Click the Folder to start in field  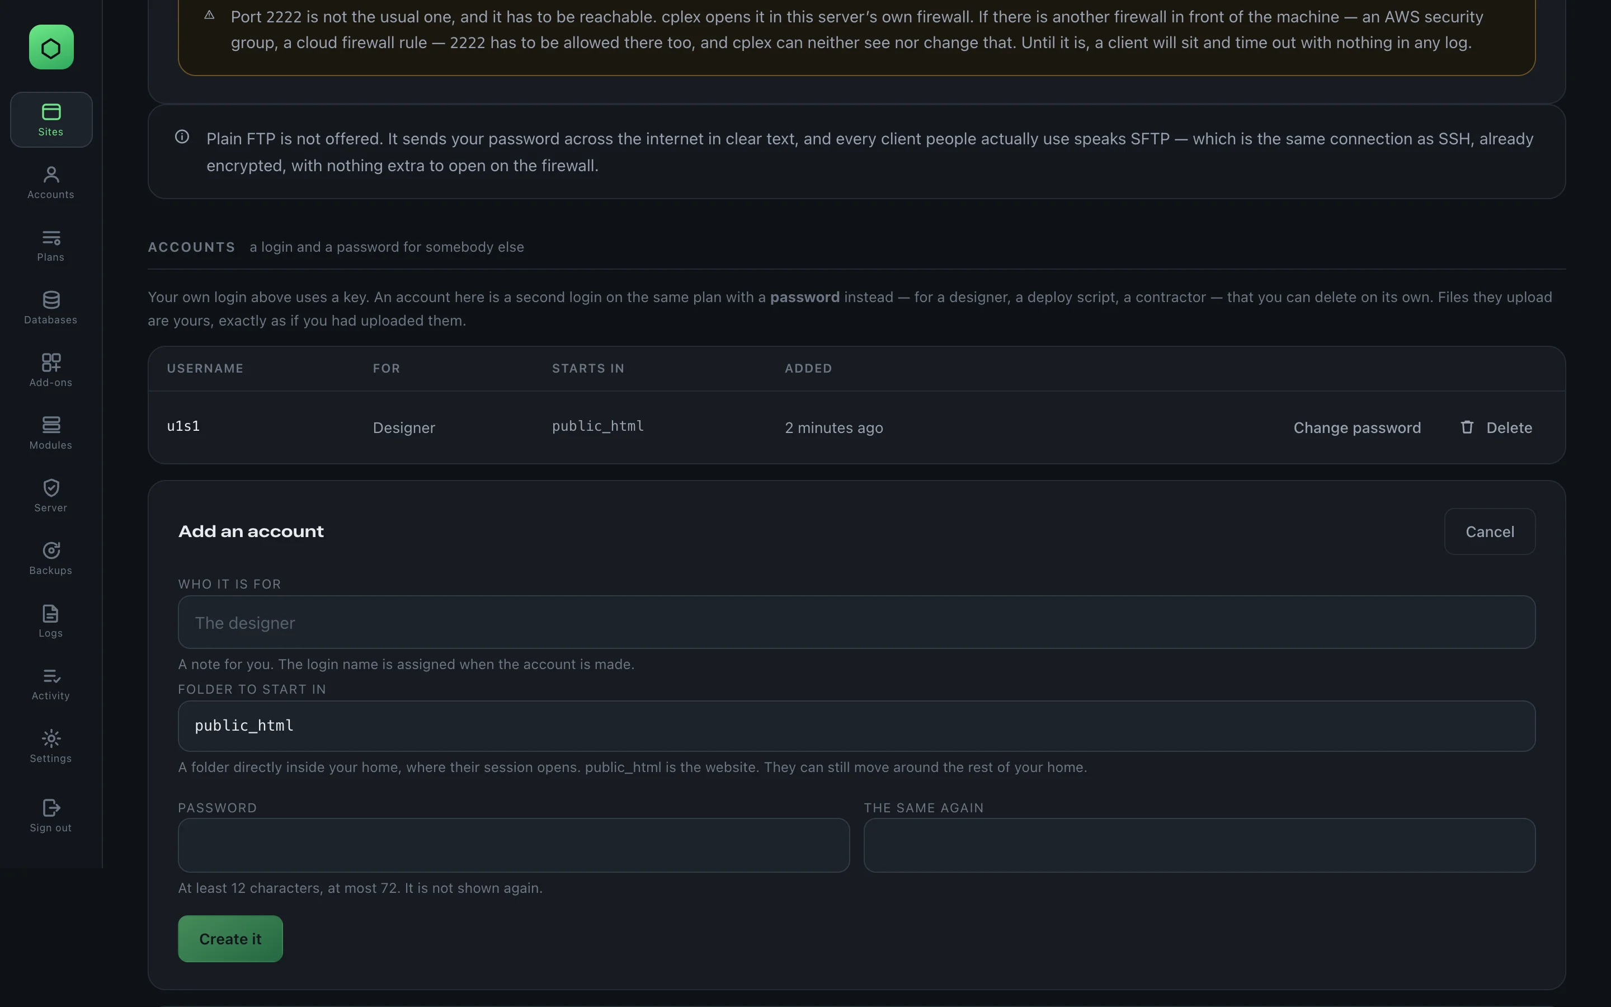coord(856,726)
